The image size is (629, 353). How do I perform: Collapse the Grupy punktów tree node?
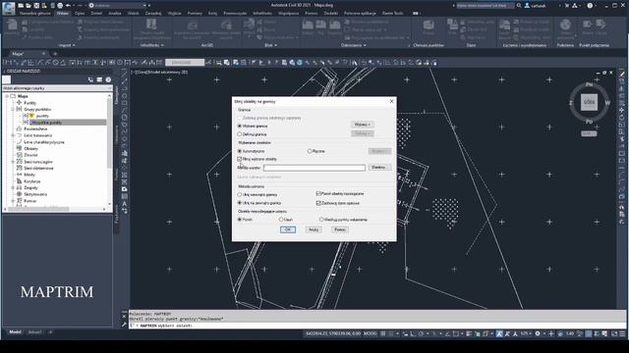pos(13,109)
